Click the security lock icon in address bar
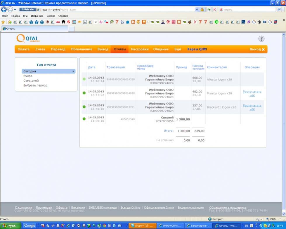Image resolution: width=286 pixels, height=229 pixels. (x=202, y=9)
